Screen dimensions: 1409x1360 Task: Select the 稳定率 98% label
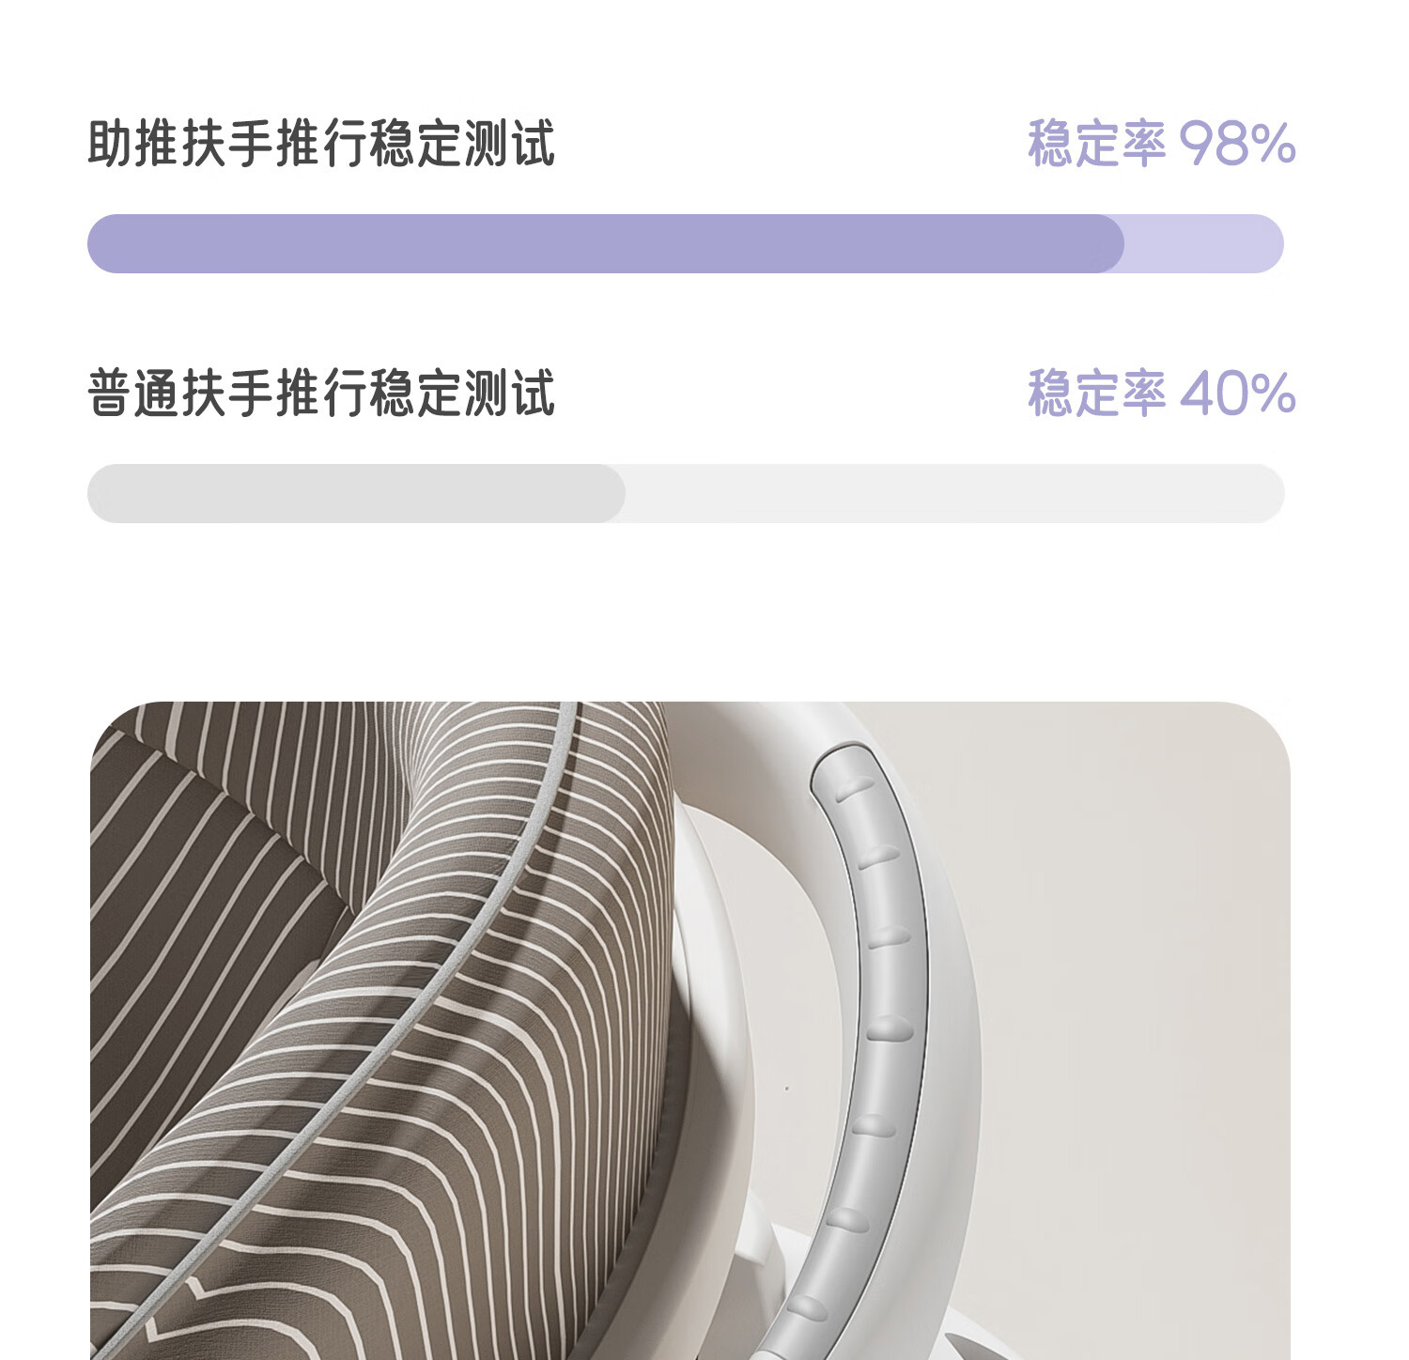[1162, 144]
